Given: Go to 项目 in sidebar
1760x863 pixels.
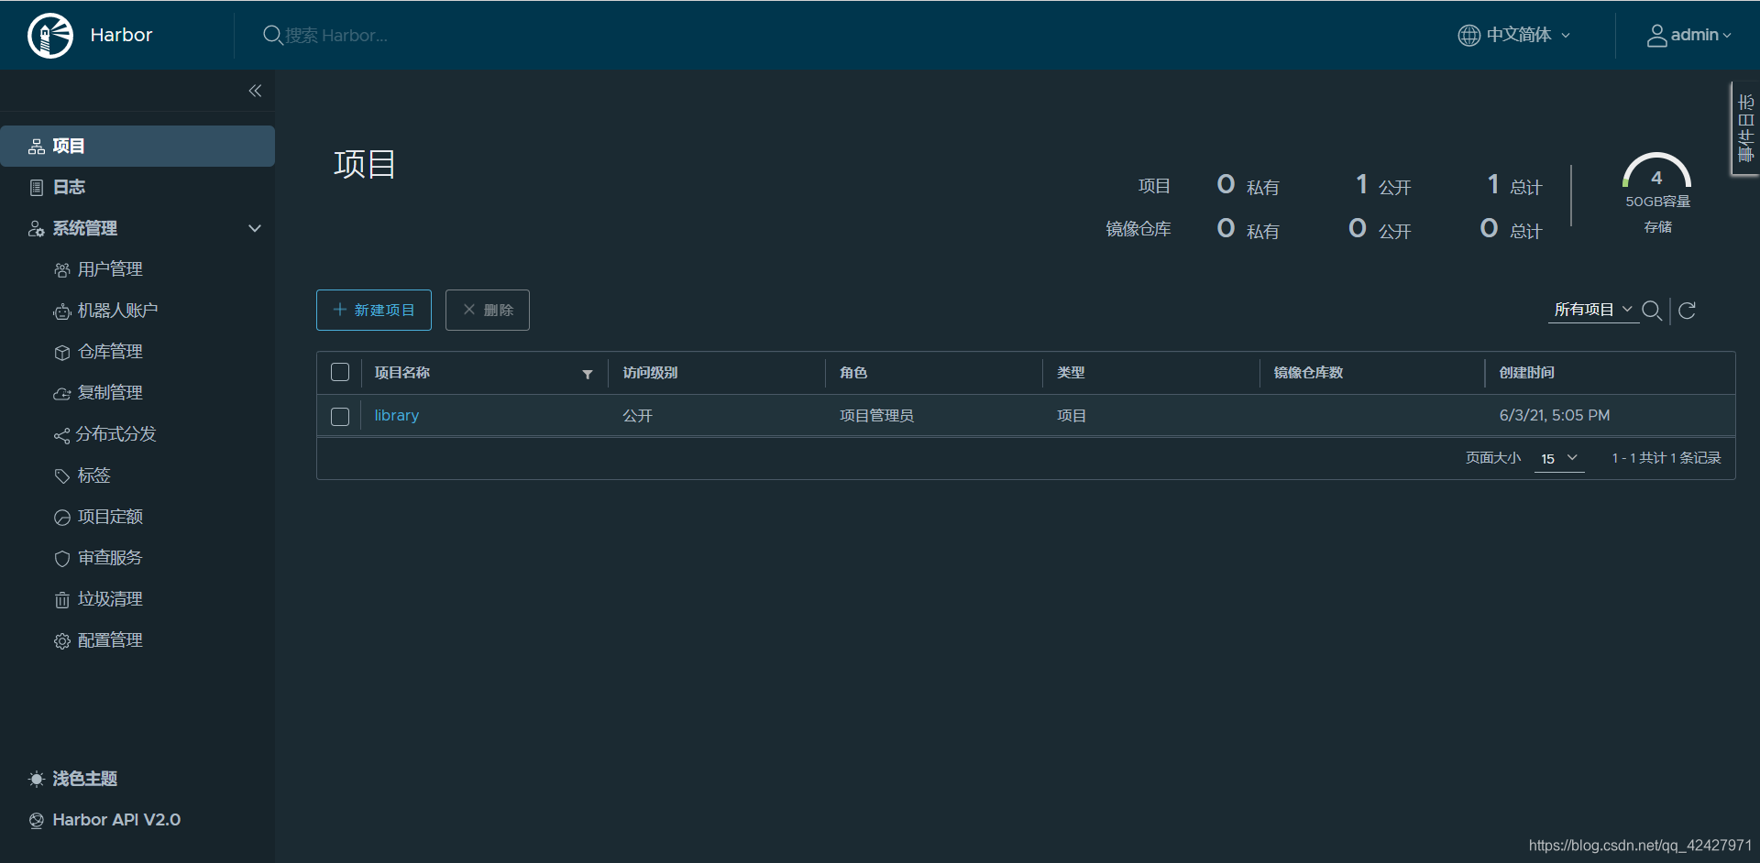Looking at the screenshot, I should tap(137, 146).
